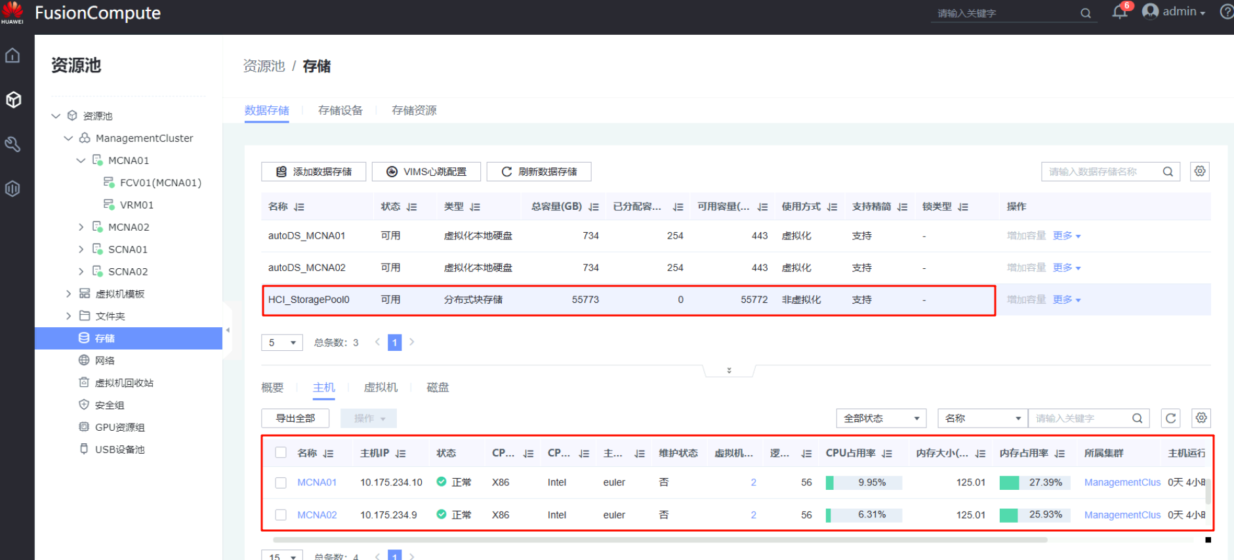Refresh the host list with reload icon

[1170, 418]
